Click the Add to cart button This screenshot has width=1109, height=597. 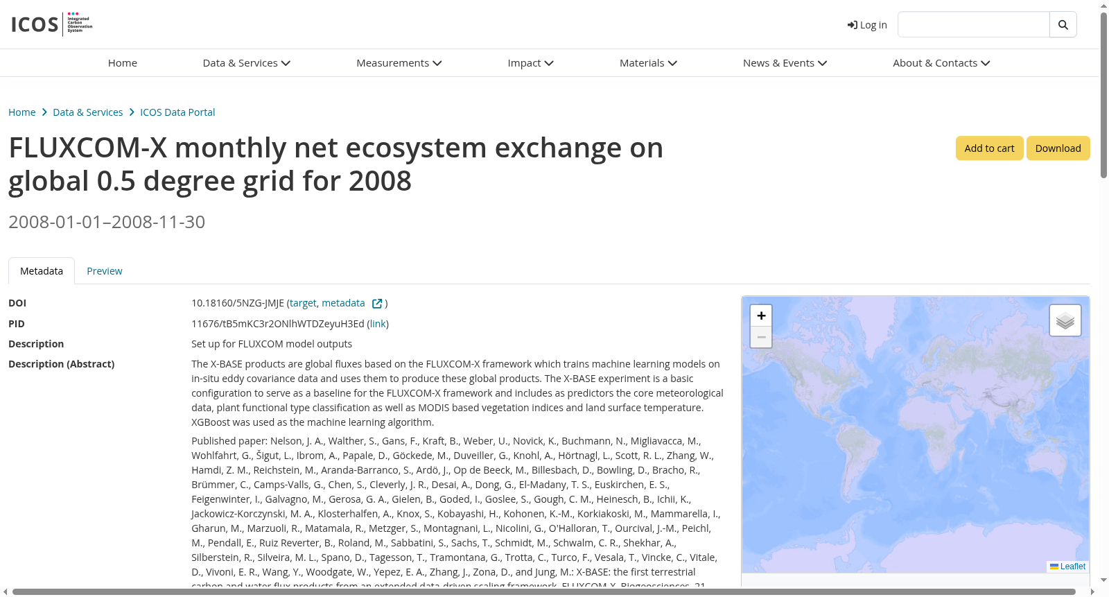click(989, 148)
